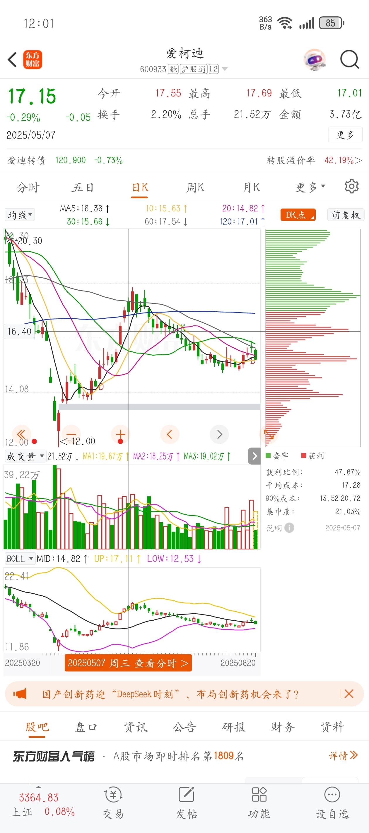369x833 pixels.
Task: Expand 更多 chart period dropdown
Action: [311, 187]
